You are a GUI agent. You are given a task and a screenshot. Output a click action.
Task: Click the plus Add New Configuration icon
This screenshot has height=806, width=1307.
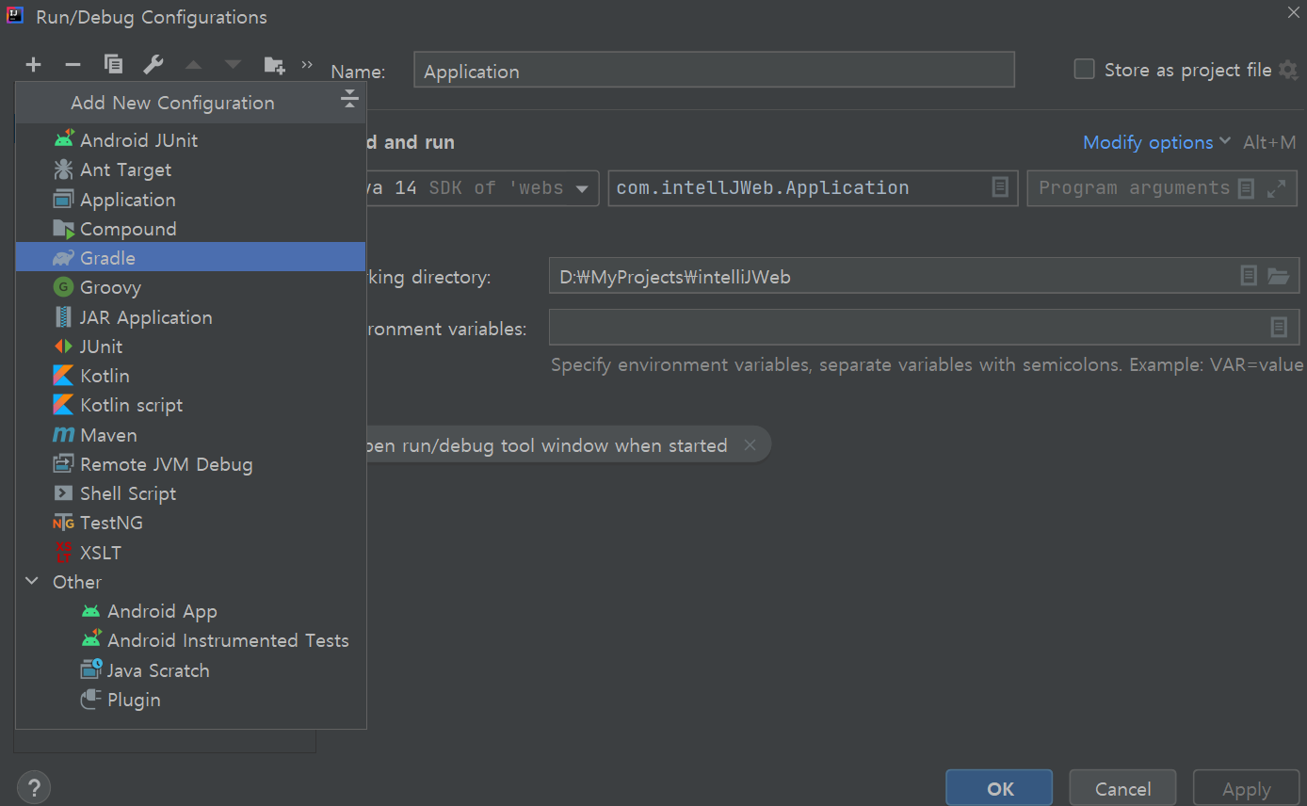[x=34, y=65]
